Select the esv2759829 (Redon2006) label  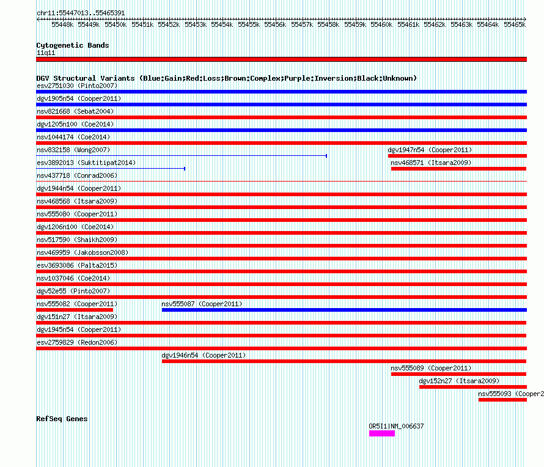tap(77, 342)
